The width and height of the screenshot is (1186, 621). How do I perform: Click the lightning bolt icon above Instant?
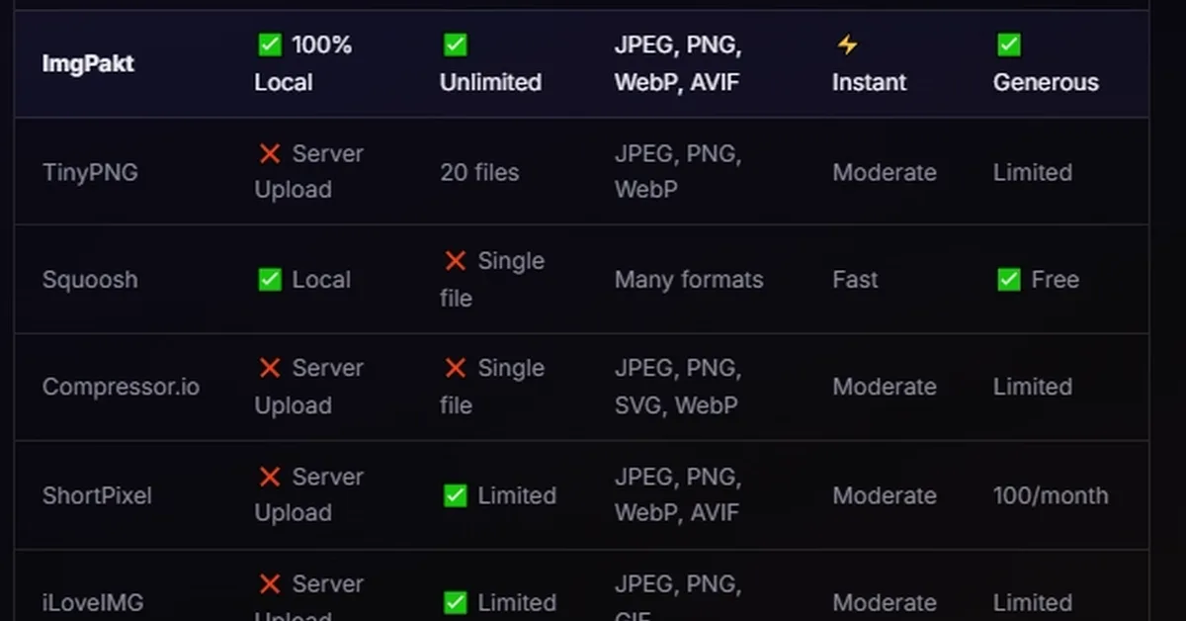click(847, 44)
